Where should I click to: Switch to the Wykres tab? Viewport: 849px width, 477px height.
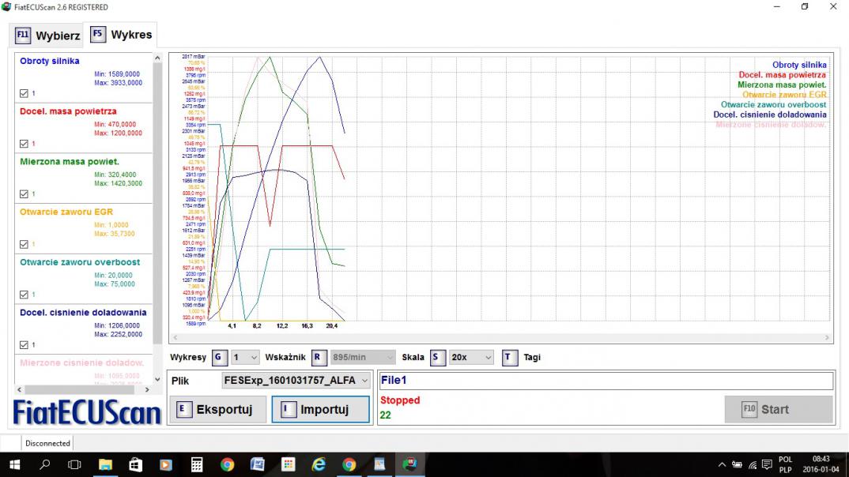pos(121,35)
